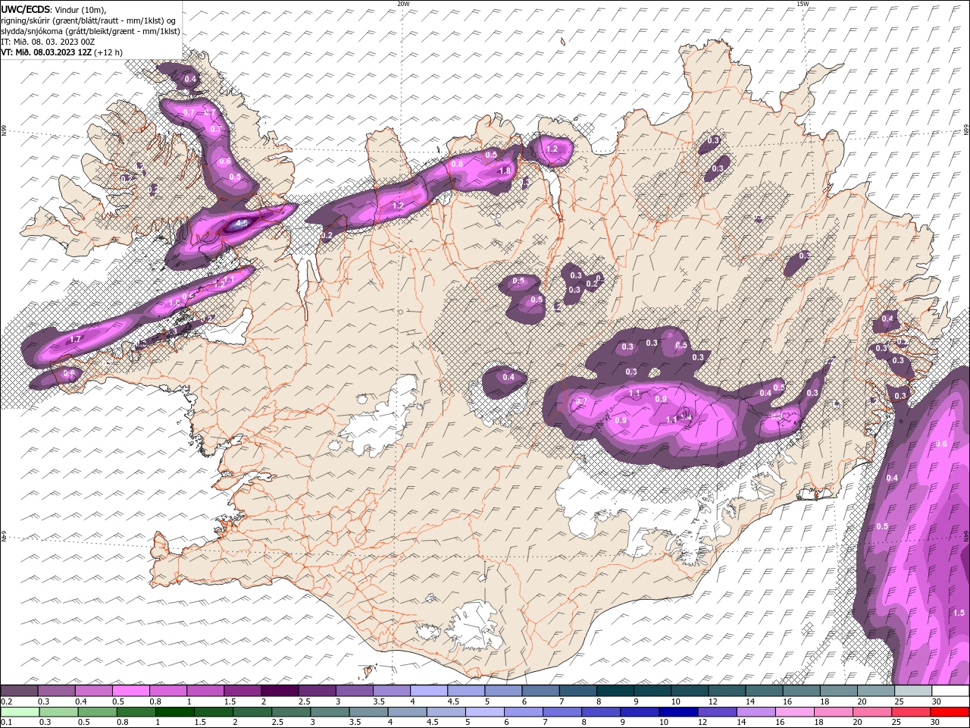
Task: Select grey snow swatch between 20 and 25
Action: coord(875,691)
